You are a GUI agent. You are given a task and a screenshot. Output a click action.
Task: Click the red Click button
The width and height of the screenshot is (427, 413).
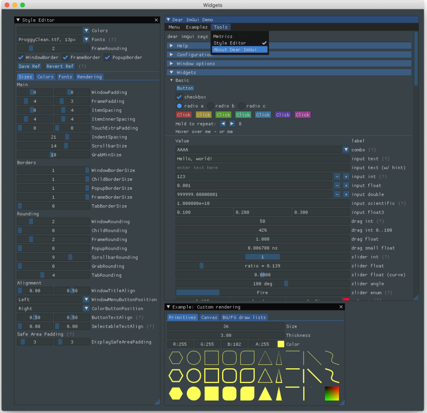(184, 115)
